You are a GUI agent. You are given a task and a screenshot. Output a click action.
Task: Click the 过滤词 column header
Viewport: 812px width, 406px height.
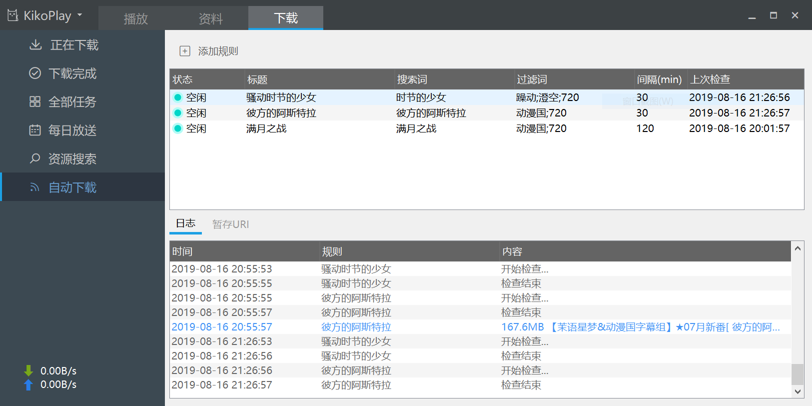click(574, 79)
